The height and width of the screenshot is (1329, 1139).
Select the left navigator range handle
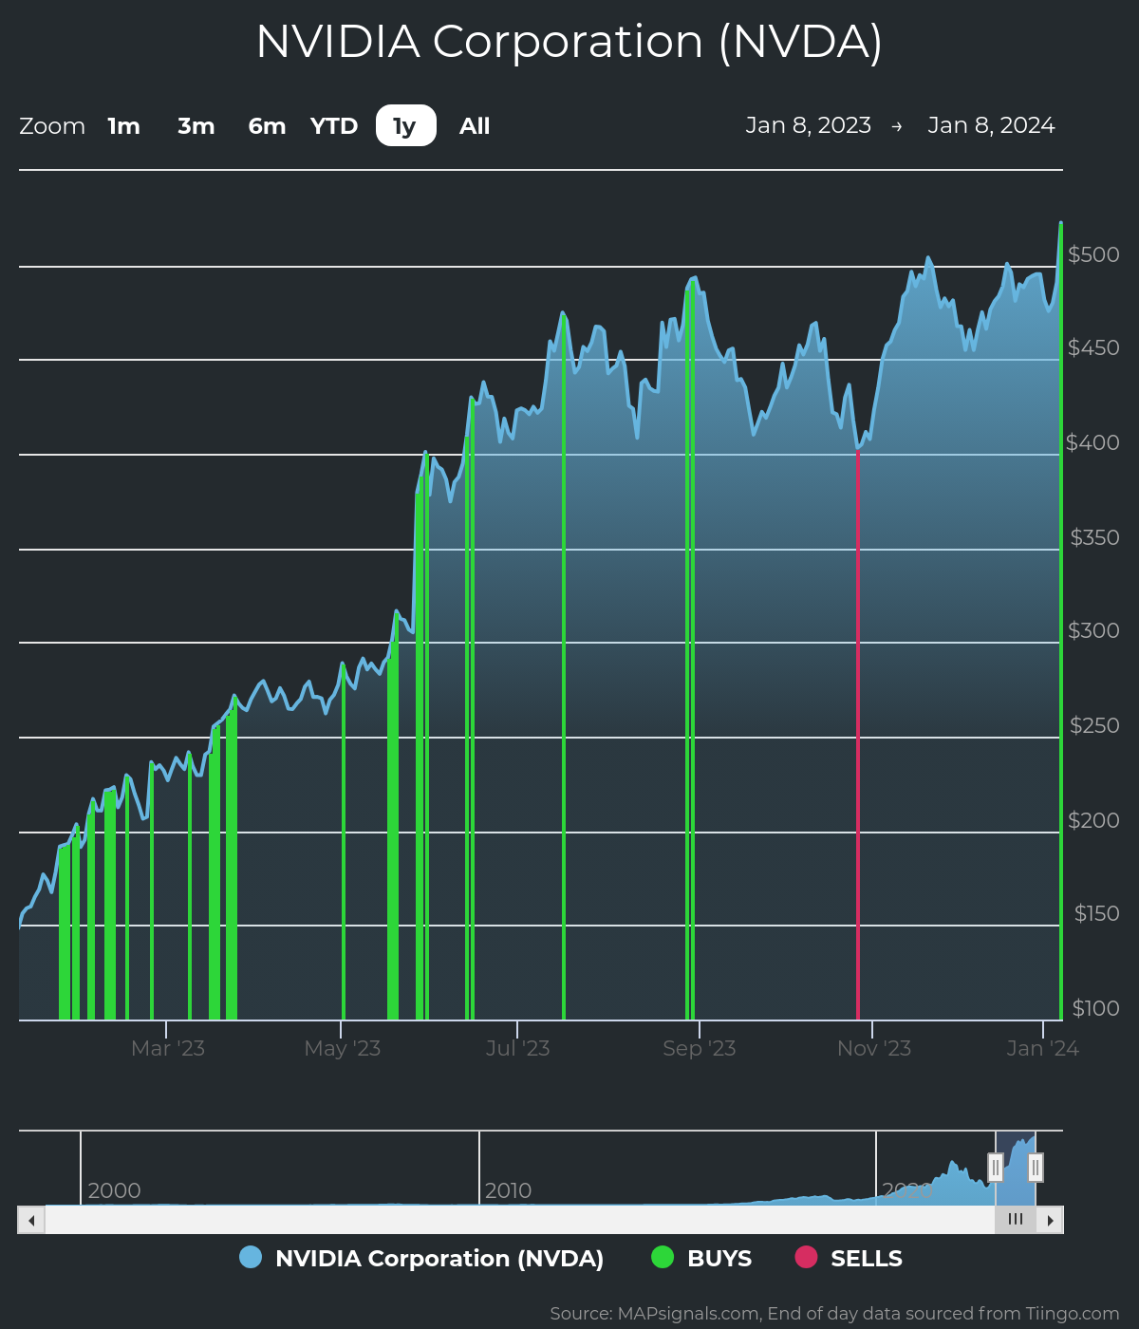click(996, 1167)
